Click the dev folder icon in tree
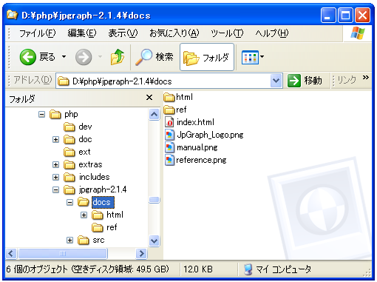 (x=69, y=127)
